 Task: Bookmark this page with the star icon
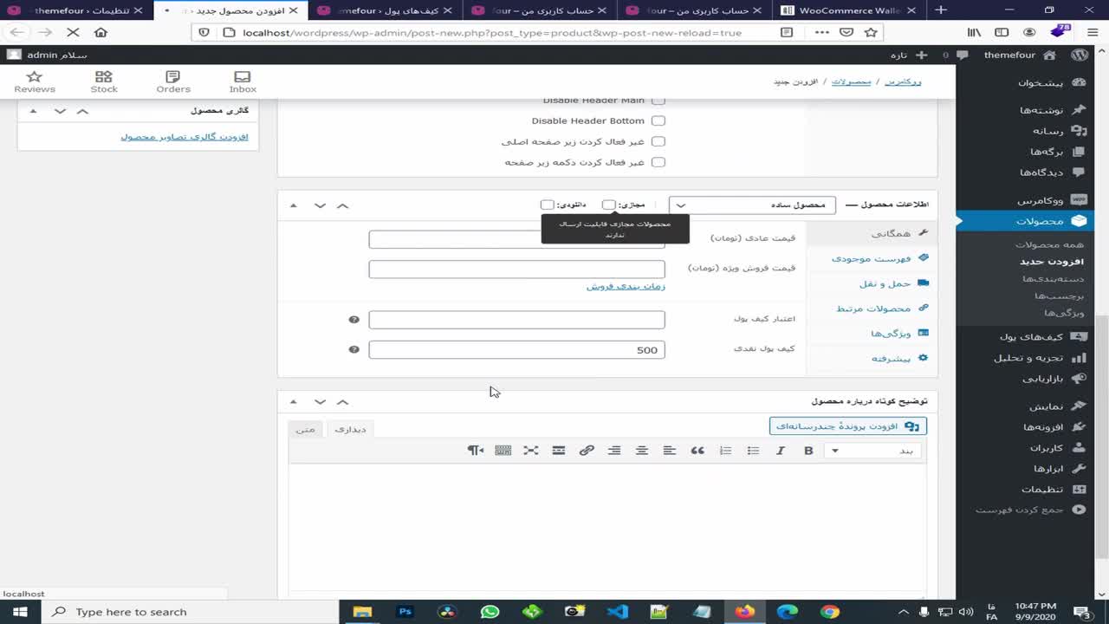[871, 32]
